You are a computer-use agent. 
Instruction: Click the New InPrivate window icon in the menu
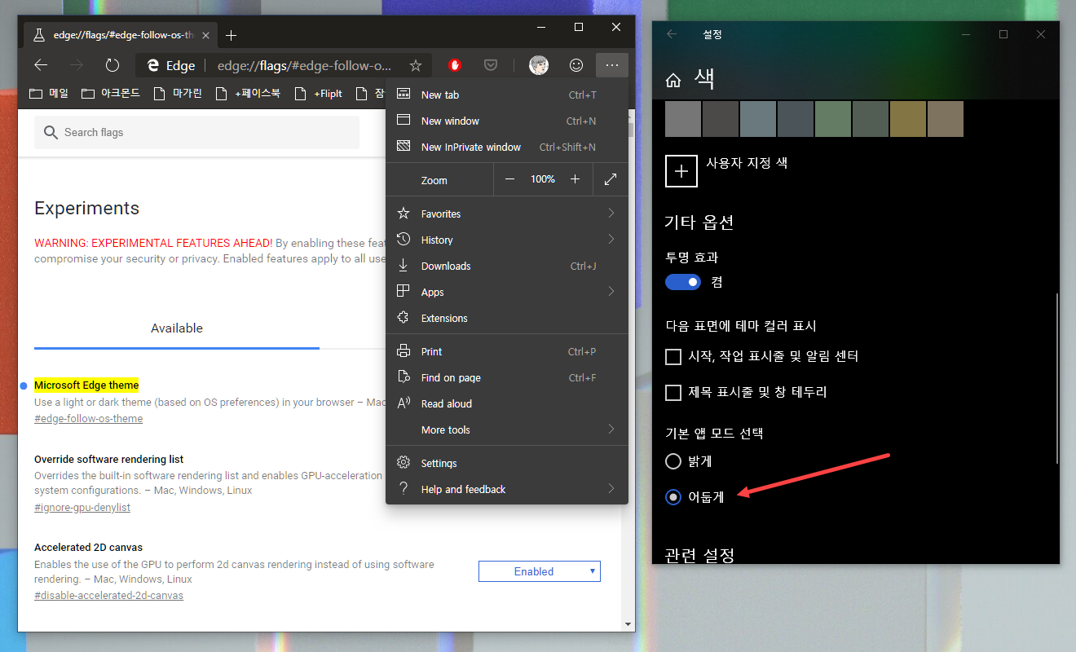point(403,147)
